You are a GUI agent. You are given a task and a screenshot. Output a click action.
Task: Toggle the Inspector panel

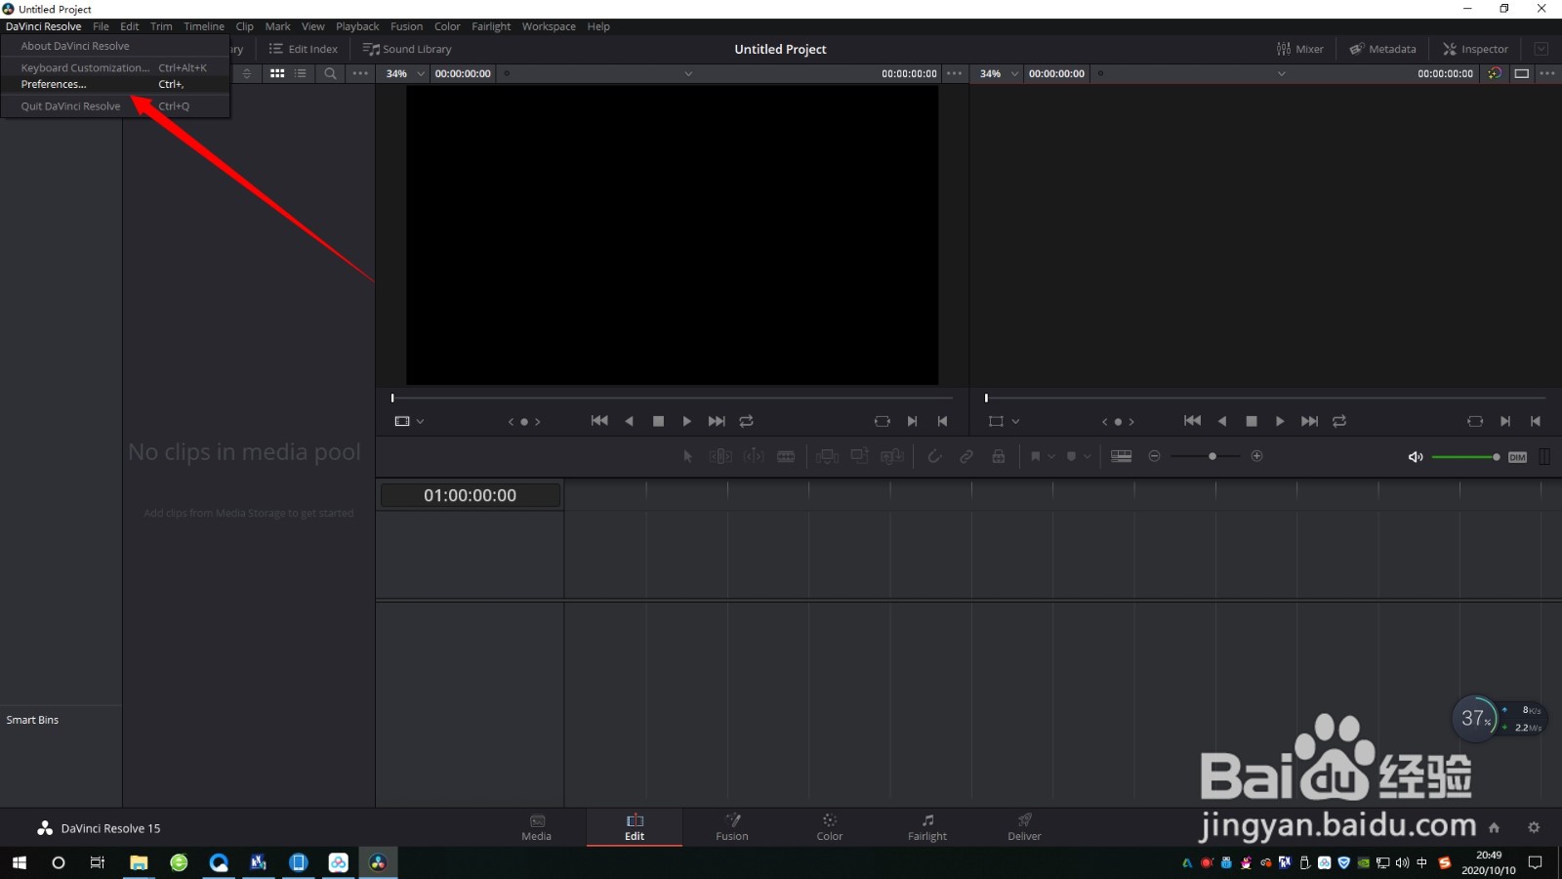[1475, 49]
